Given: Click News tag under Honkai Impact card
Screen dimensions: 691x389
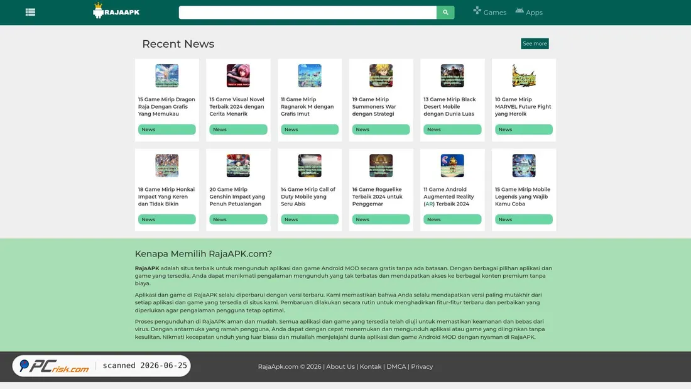Looking at the screenshot, I should 166,219.
